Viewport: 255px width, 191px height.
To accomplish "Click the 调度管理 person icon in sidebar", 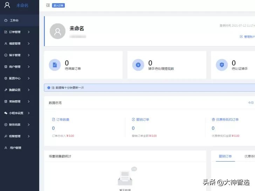I will 6,43.
